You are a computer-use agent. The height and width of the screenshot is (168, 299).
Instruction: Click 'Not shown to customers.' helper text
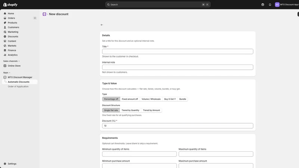tap(115, 72)
